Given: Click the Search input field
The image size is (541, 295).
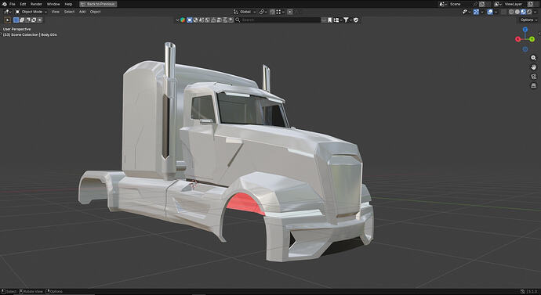Looking at the screenshot, I should pos(278,20).
